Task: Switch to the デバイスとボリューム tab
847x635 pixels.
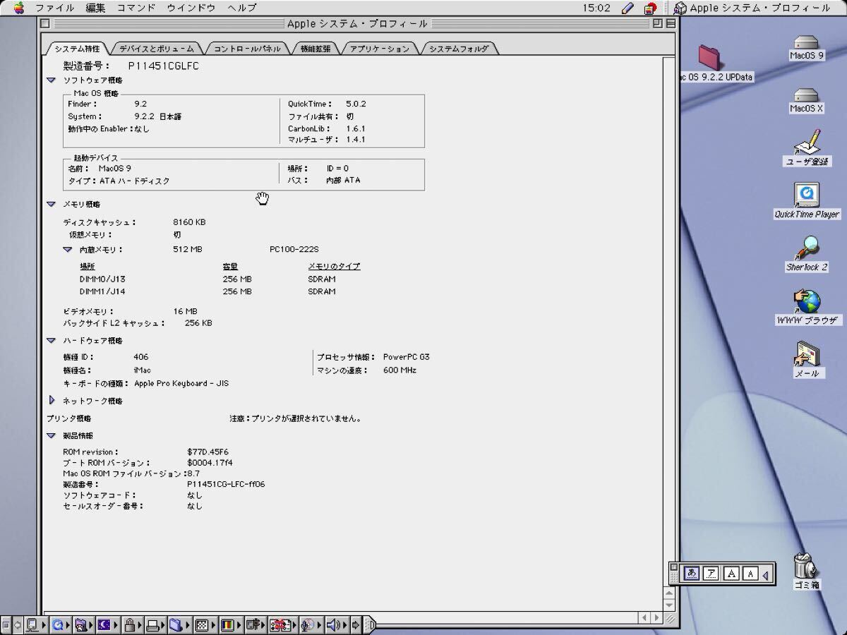Action: coord(156,49)
